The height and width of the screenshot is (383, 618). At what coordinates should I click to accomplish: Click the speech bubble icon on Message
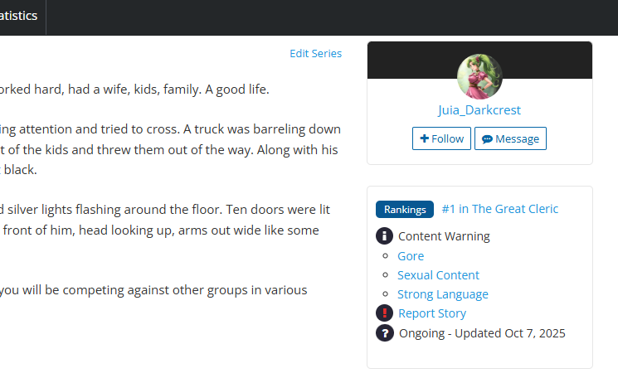click(x=487, y=138)
